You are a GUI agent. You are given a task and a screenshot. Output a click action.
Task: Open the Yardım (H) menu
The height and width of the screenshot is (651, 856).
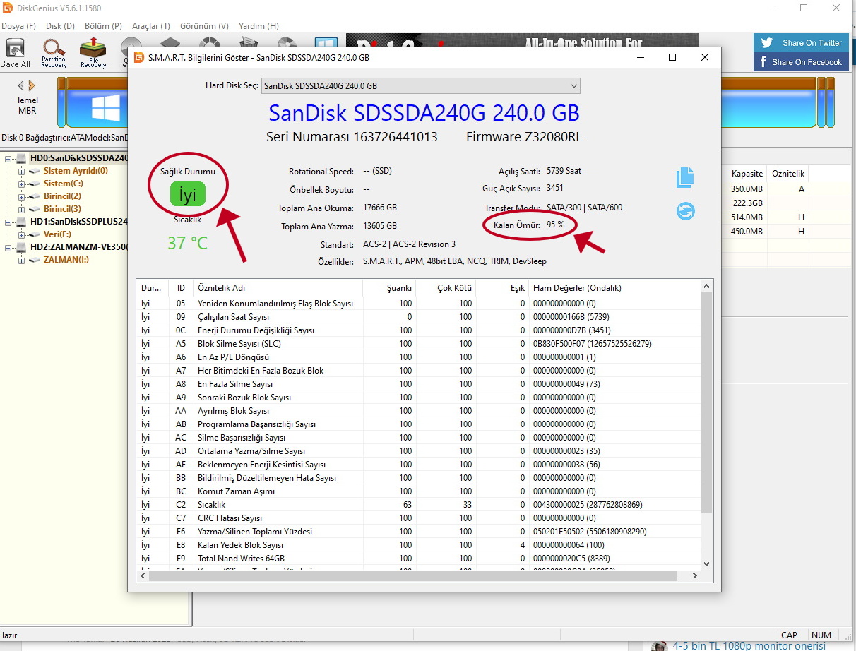click(x=258, y=26)
